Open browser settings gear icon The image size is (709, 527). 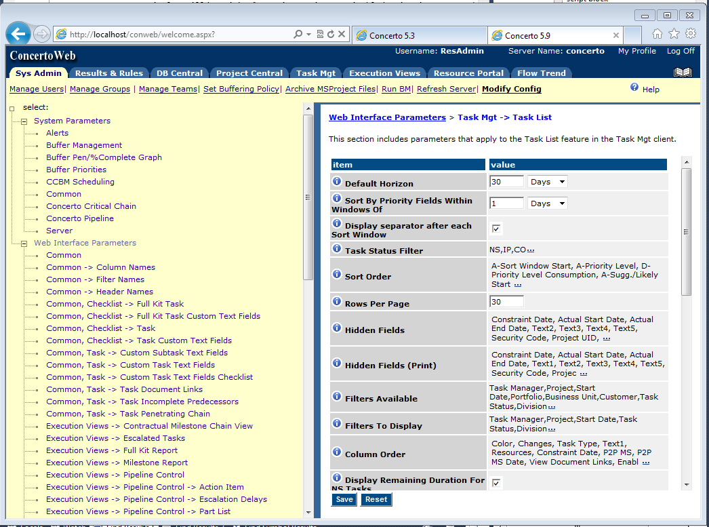691,34
